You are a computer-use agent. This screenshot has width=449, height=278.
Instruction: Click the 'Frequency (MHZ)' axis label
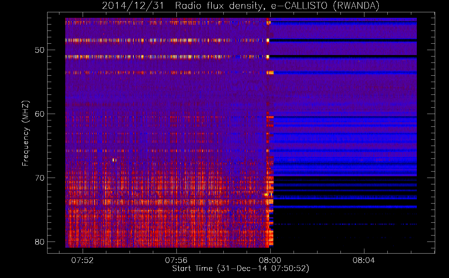point(26,133)
